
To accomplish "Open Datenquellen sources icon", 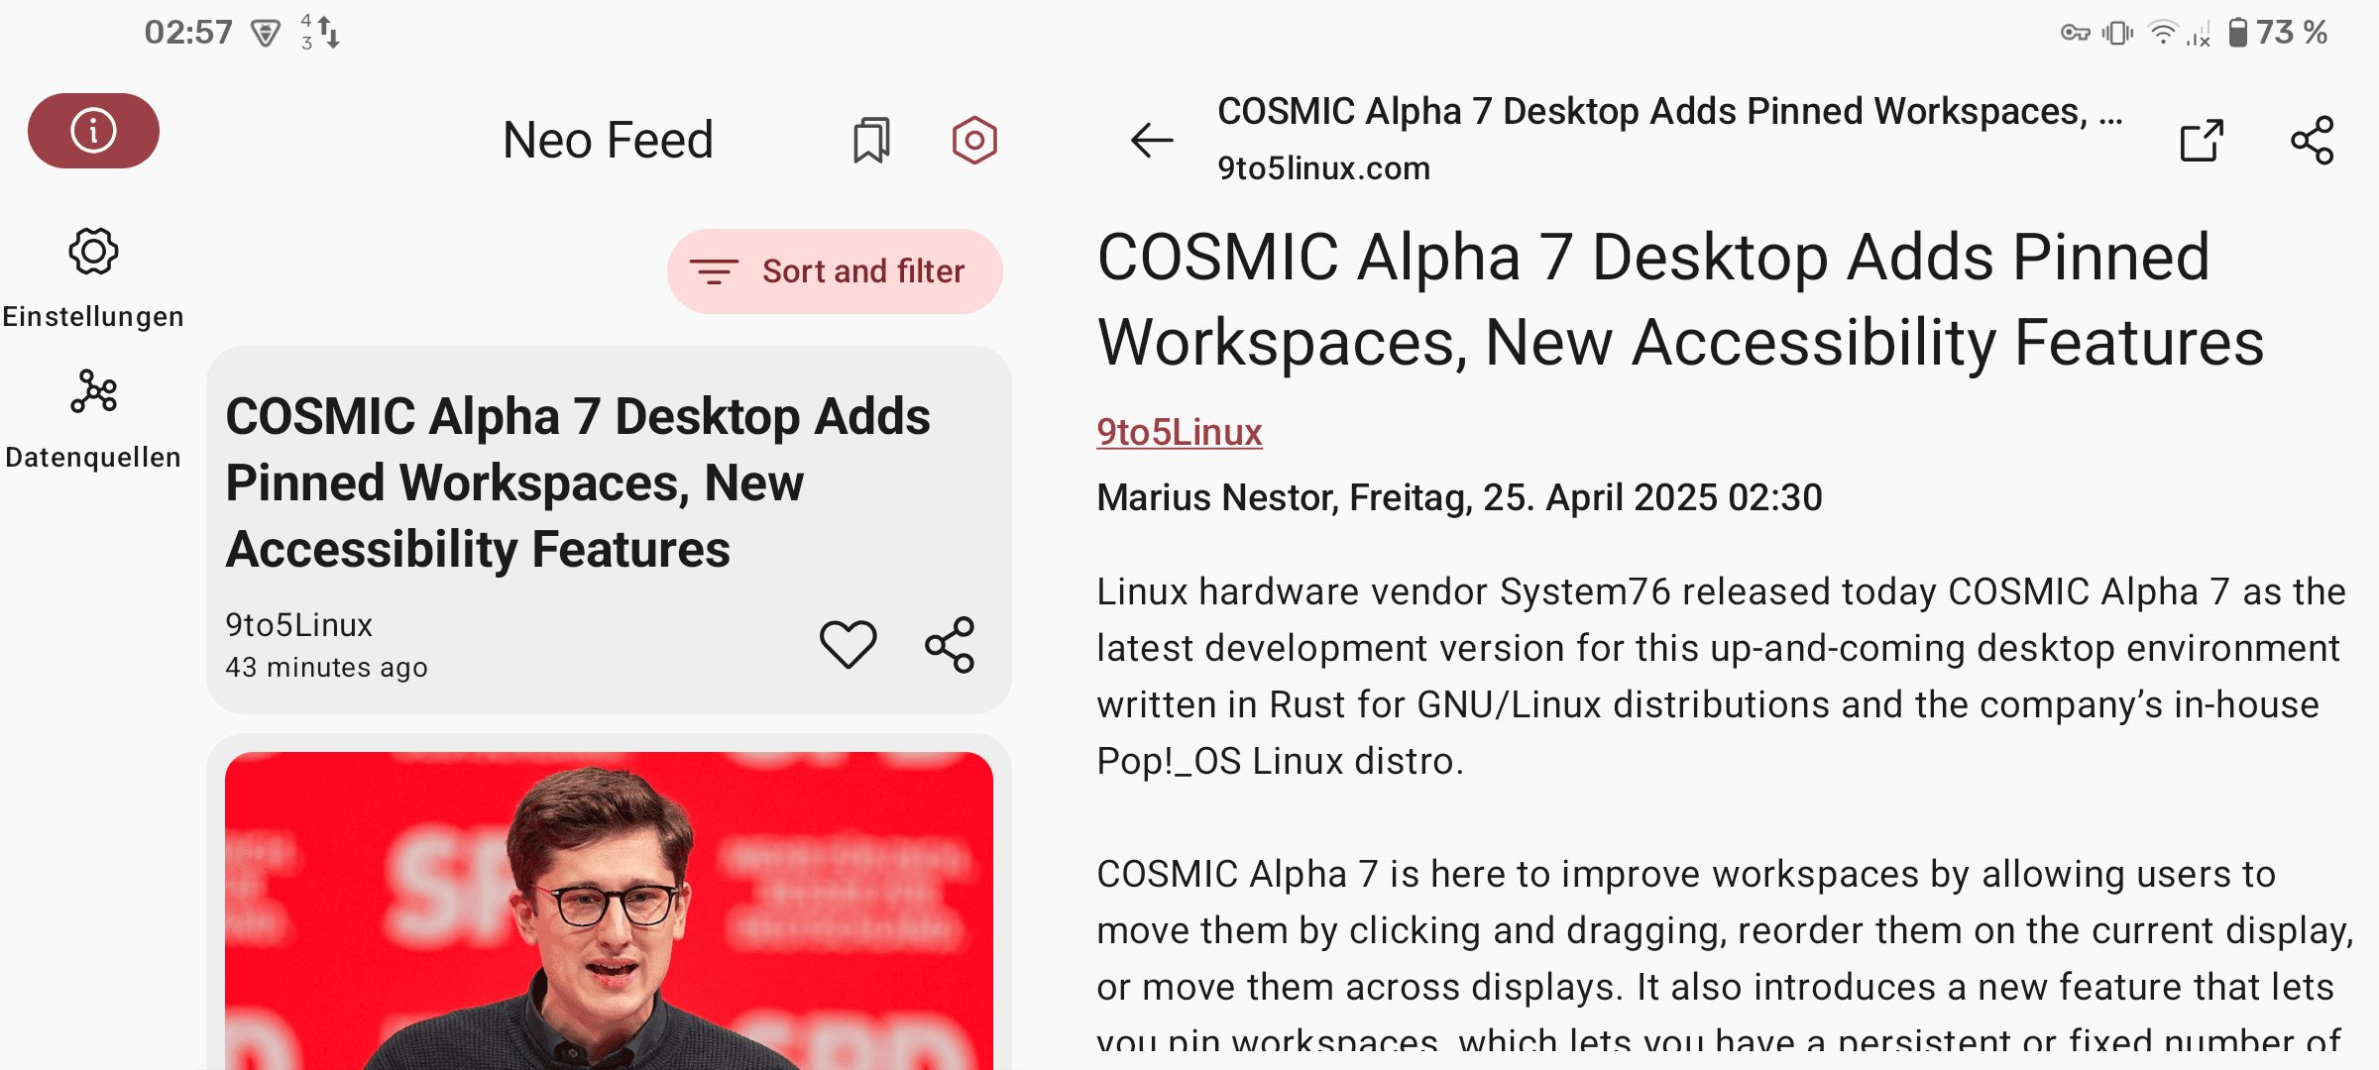I will point(93,392).
